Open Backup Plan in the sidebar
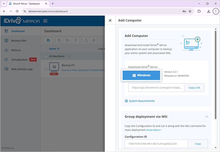Screen dimensions: 220x152 pyautogui.click(x=19, y=41)
